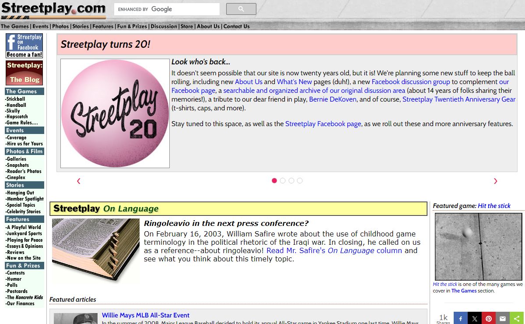This screenshot has width=525, height=324.
Task: Share the page via Facebook icon
Action: coord(461,319)
